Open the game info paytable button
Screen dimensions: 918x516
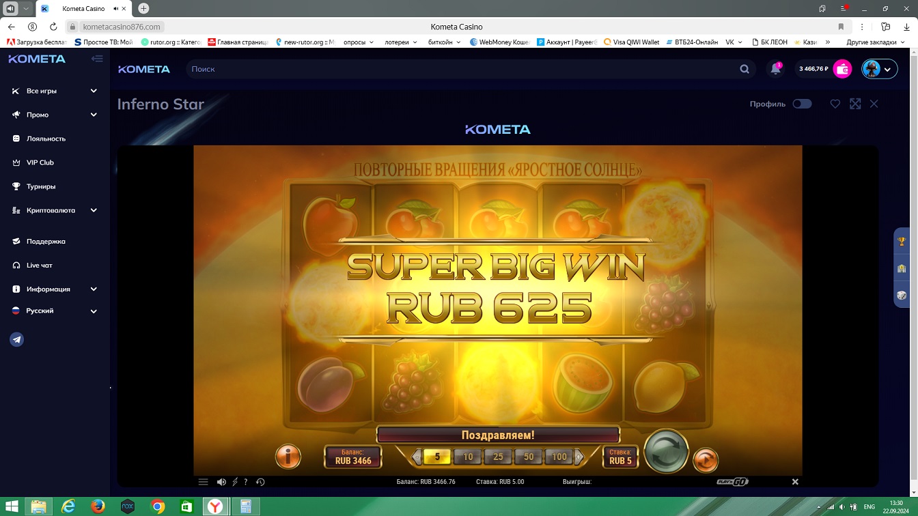(288, 457)
